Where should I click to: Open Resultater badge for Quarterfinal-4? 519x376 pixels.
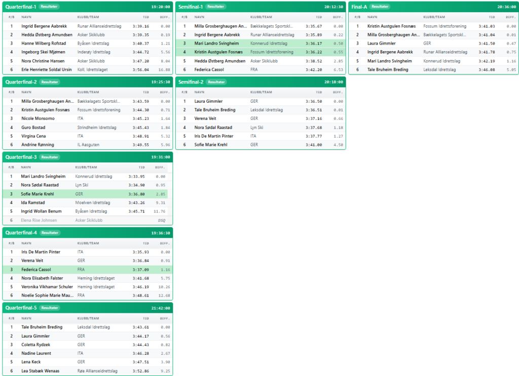(50, 233)
